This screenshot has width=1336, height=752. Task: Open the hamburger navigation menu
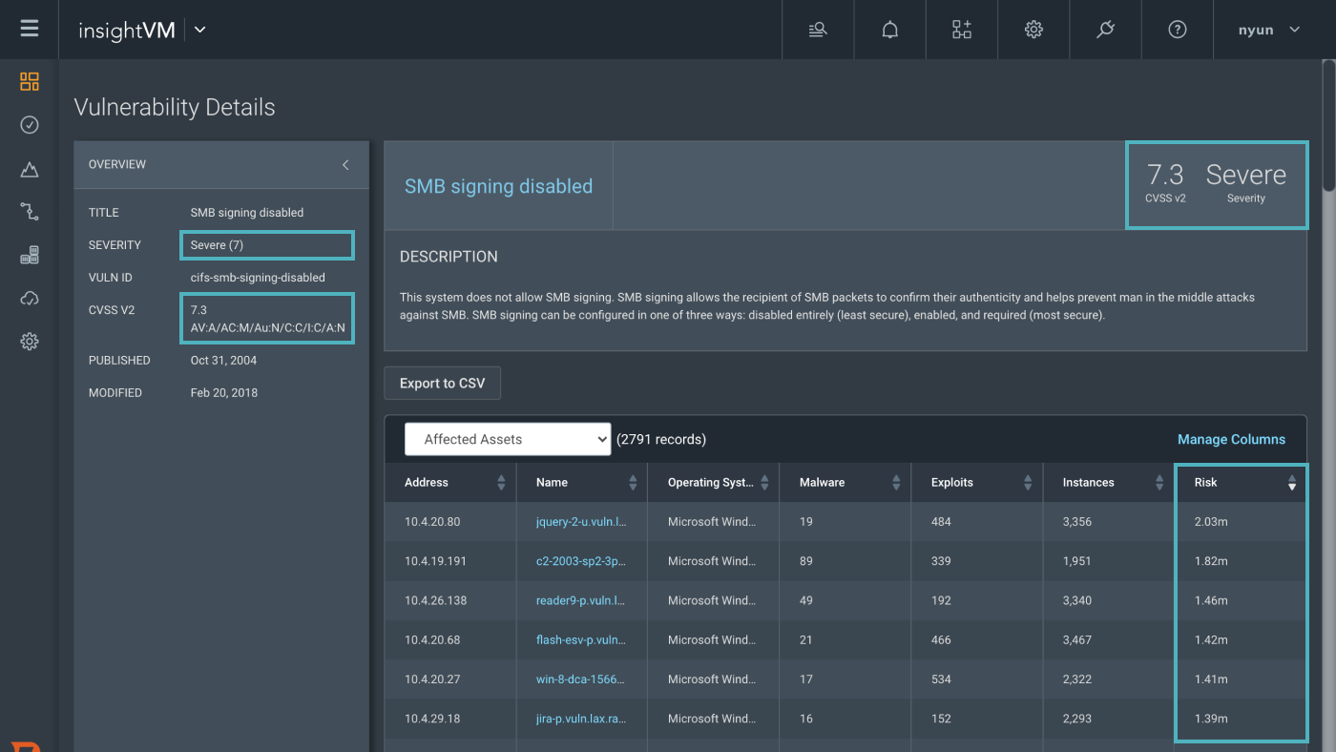30,29
